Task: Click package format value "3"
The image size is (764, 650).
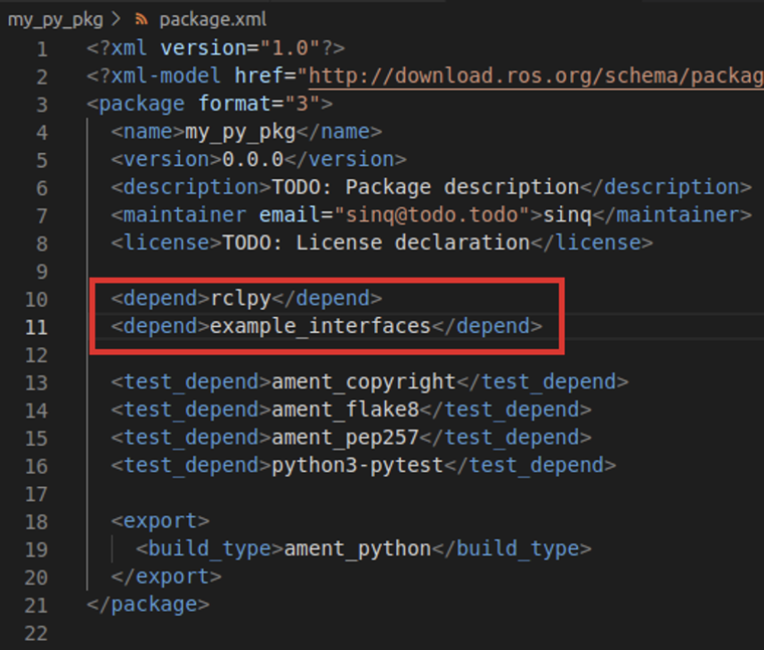Action: point(302,104)
